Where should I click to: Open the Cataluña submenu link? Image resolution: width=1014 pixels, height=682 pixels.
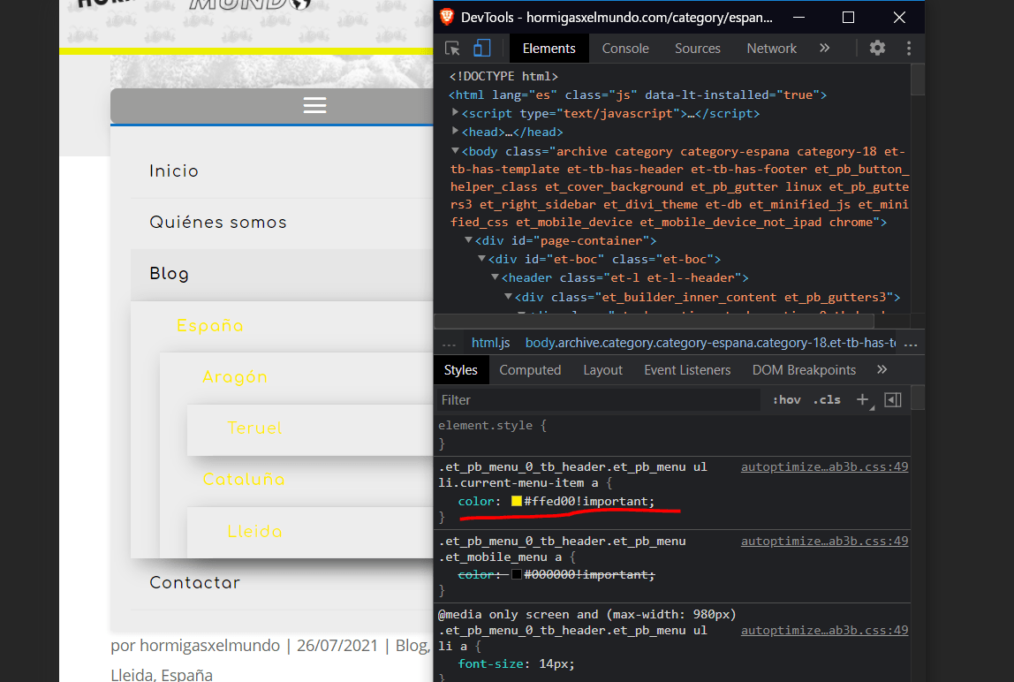[x=244, y=480]
